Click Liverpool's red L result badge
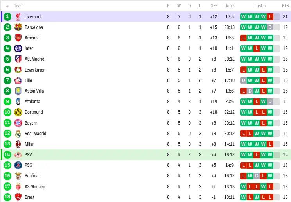 [270, 17]
